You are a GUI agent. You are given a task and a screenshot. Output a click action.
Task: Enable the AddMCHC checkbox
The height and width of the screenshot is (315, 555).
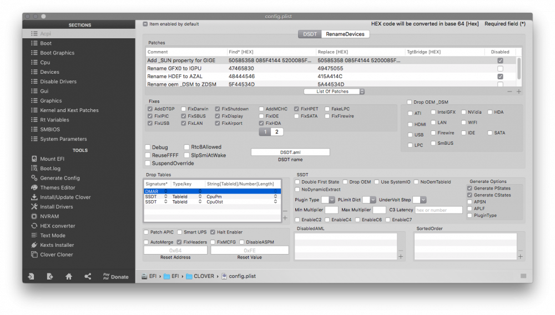[x=261, y=109]
